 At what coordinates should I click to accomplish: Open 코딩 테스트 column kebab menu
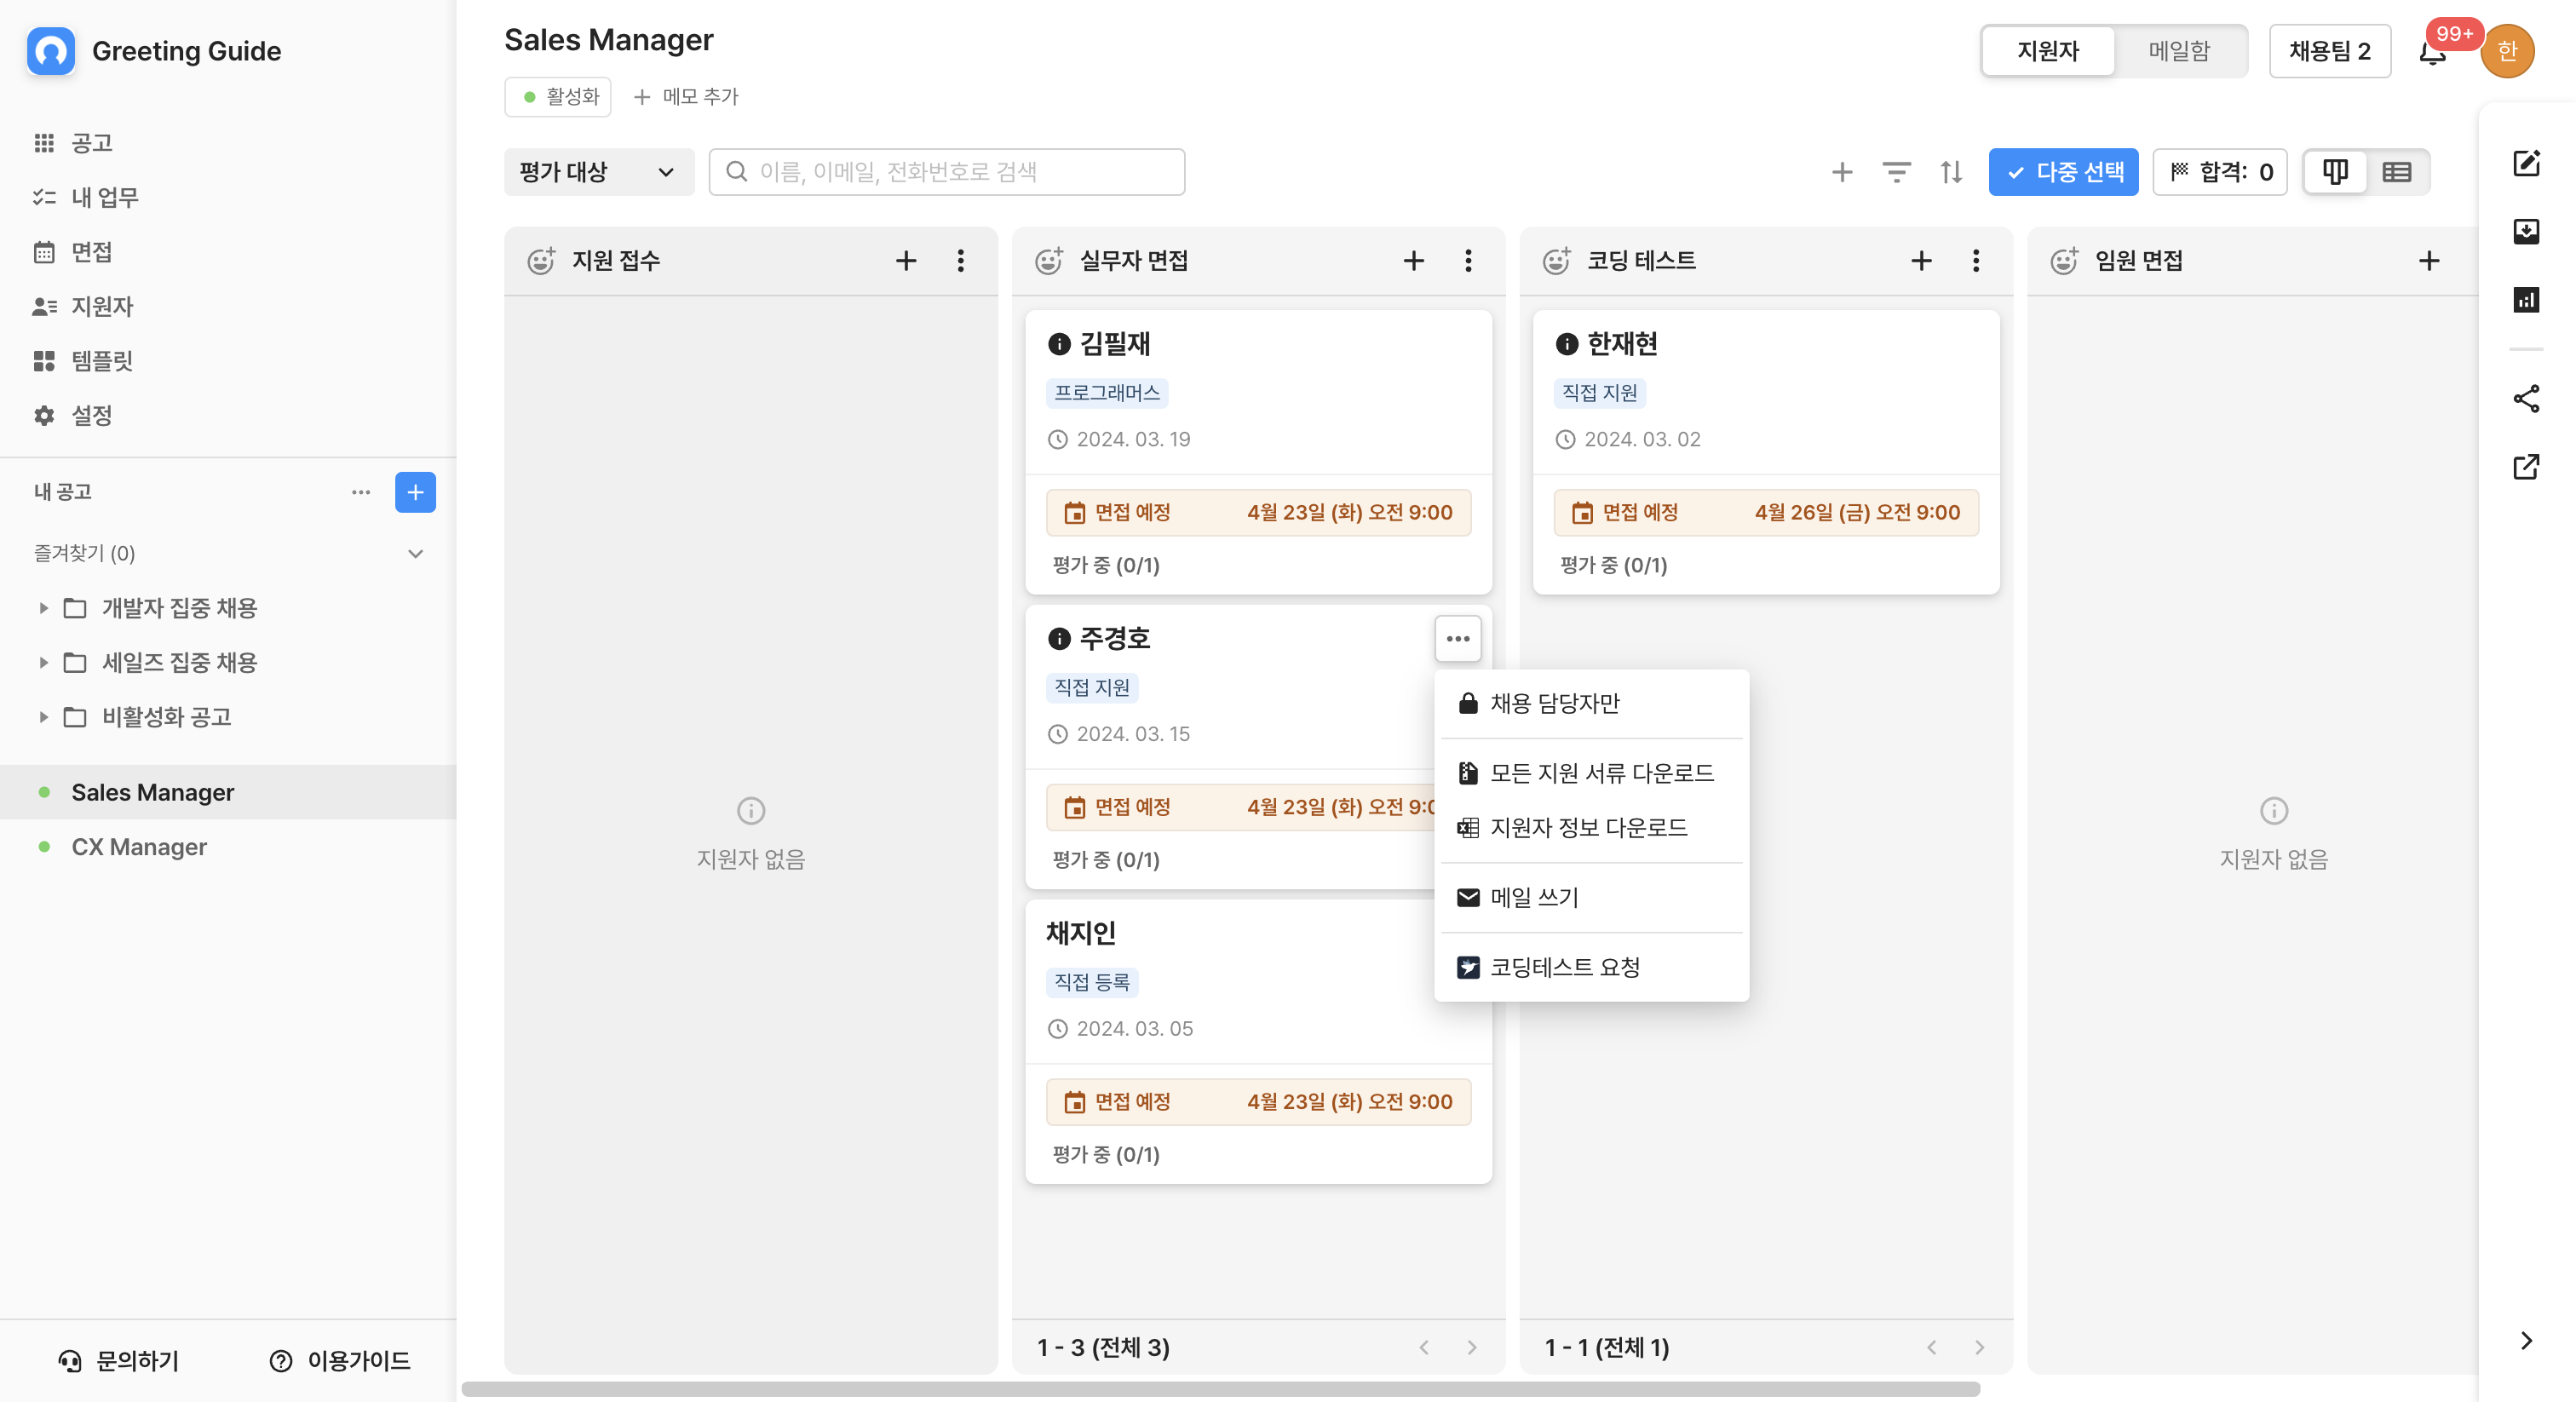pos(1977,261)
